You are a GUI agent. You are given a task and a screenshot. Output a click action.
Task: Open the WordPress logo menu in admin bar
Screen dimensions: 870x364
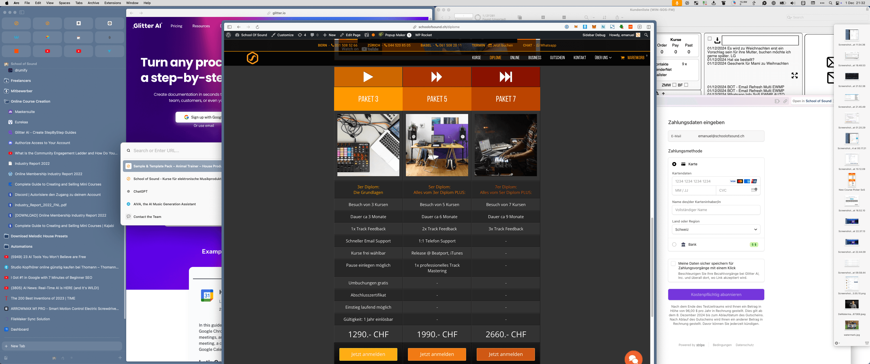click(229, 35)
